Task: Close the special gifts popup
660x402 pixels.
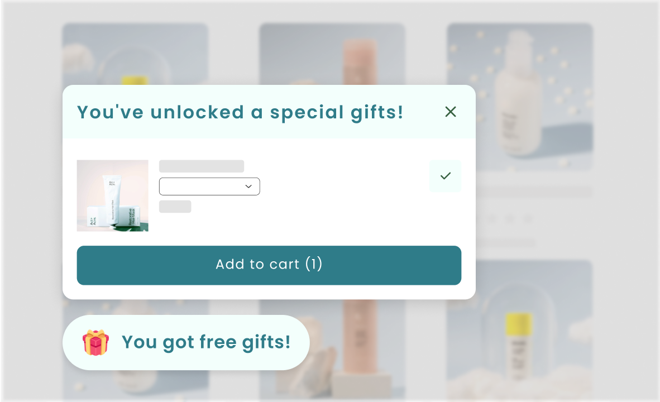Action: (451, 112)
